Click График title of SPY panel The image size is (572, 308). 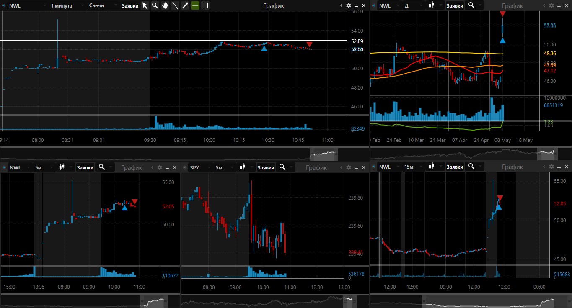(x=316, y=167)
